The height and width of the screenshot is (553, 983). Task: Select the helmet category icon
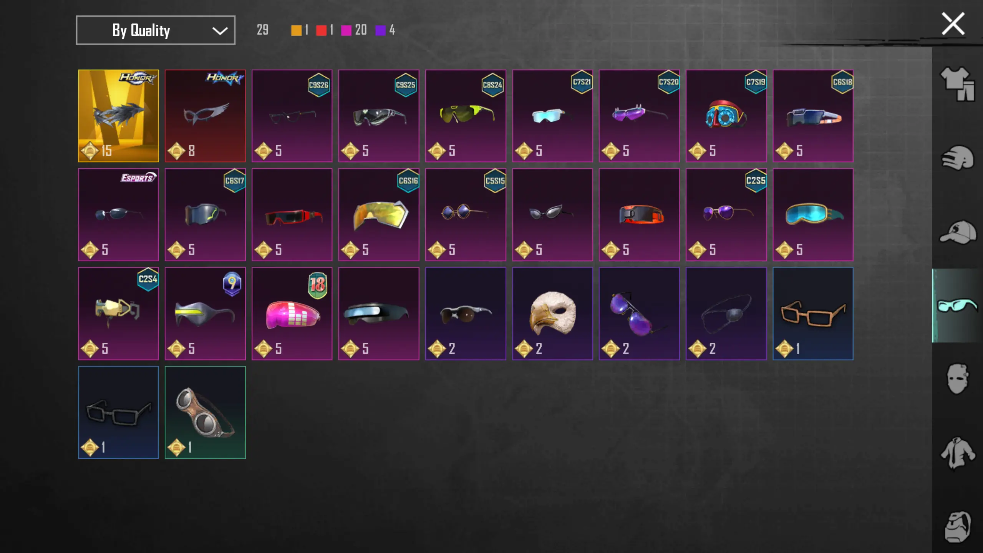click(957, 158)
